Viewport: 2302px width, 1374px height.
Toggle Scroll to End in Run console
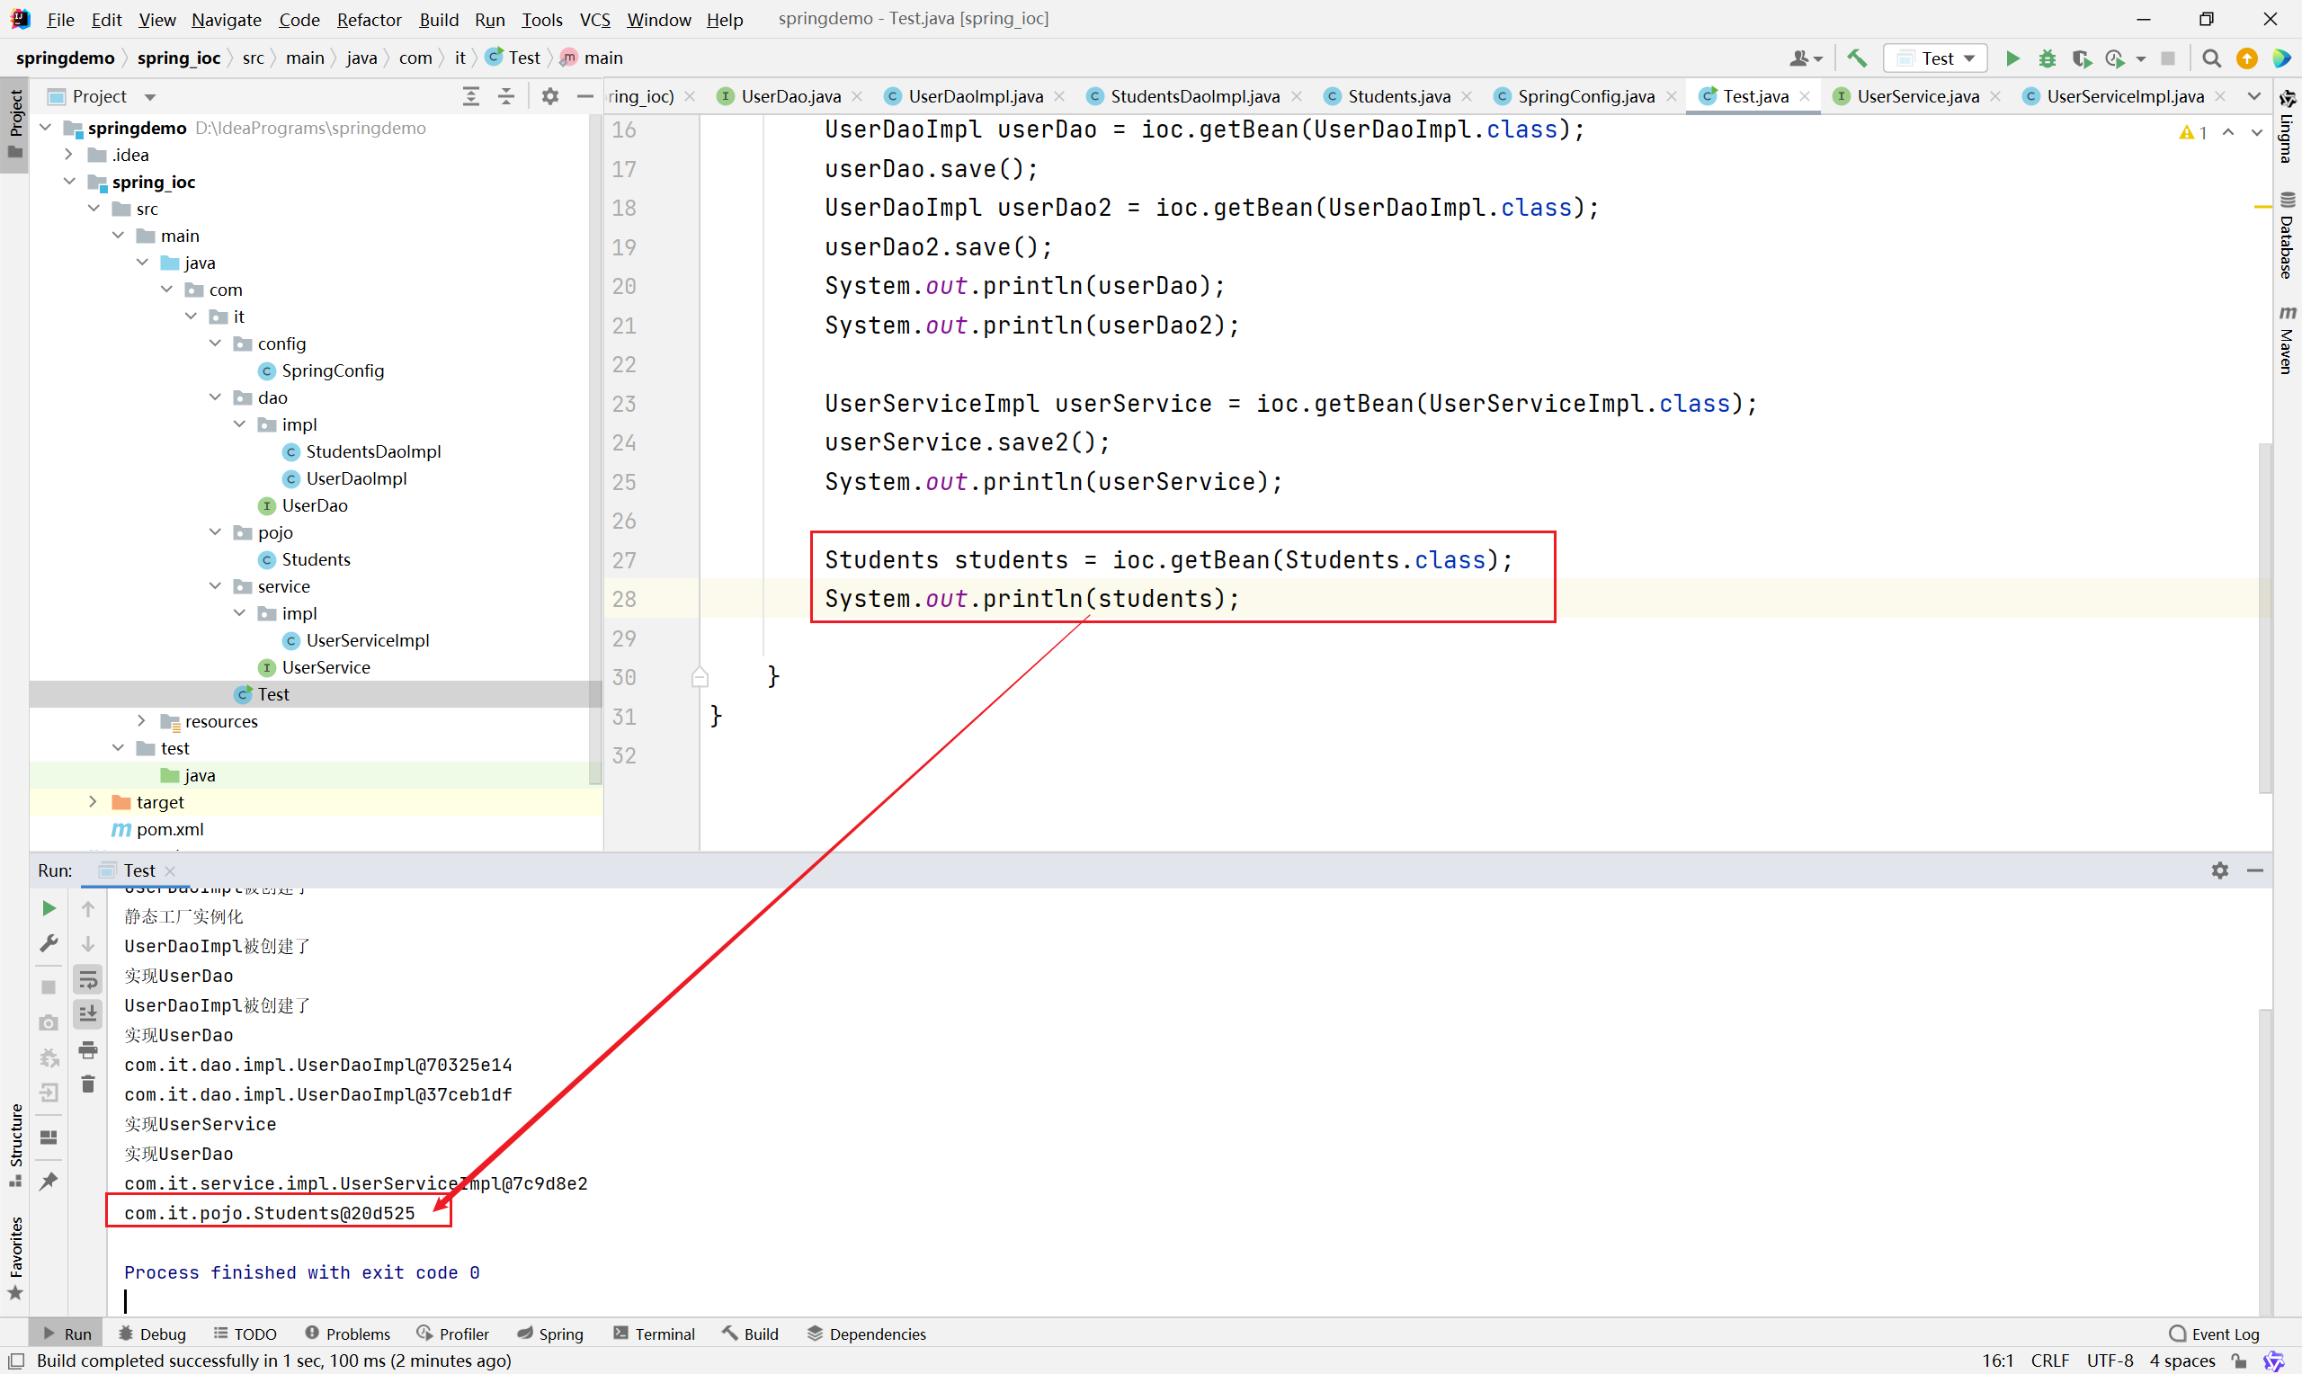[x=88, y=1013]
